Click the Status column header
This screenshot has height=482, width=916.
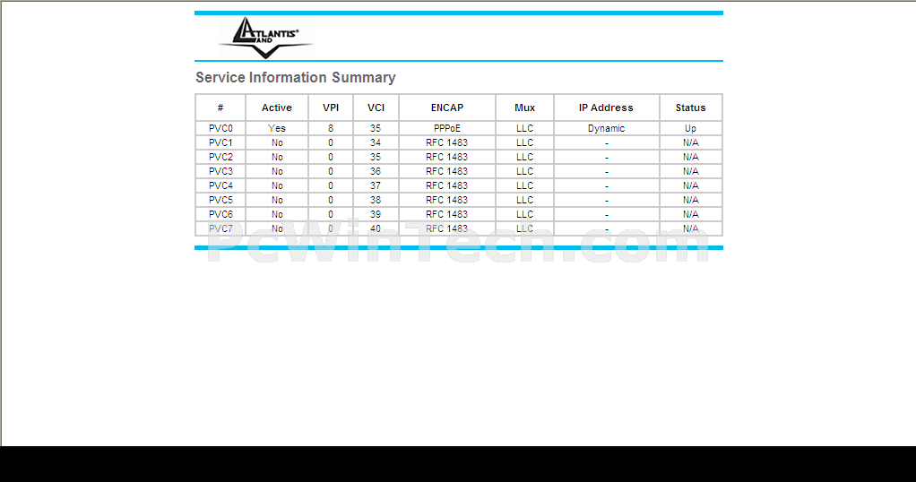[690, 108]
